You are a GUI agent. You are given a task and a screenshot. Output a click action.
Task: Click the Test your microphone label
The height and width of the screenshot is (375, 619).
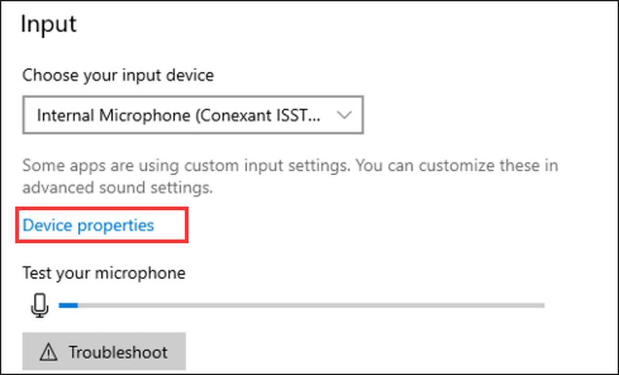click(104, 272)
